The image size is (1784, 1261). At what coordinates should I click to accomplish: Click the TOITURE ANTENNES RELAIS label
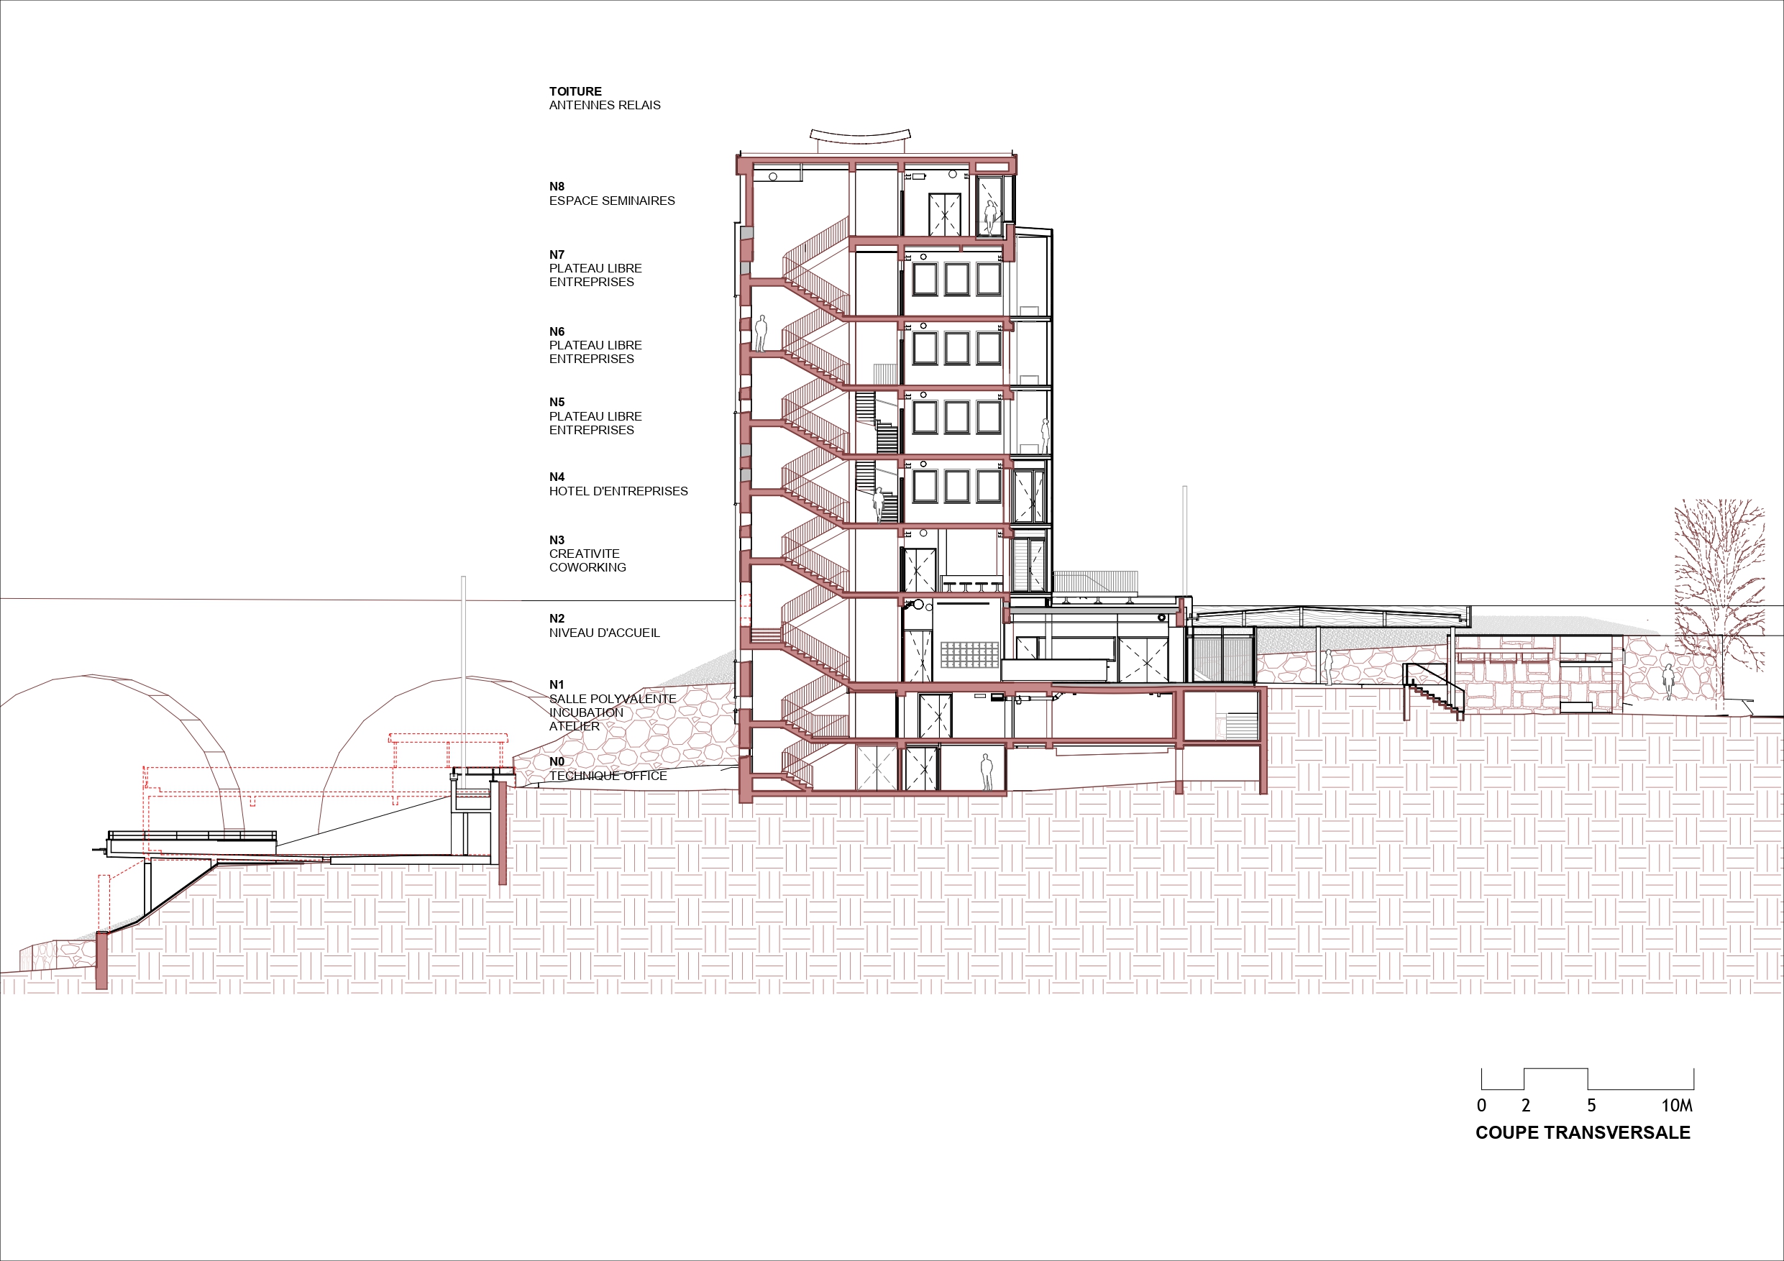(604, 98)
